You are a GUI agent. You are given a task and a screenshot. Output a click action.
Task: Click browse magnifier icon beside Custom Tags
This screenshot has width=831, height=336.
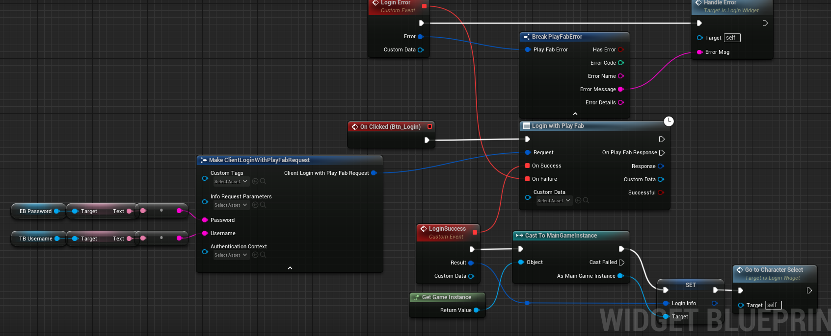[263, 181]
